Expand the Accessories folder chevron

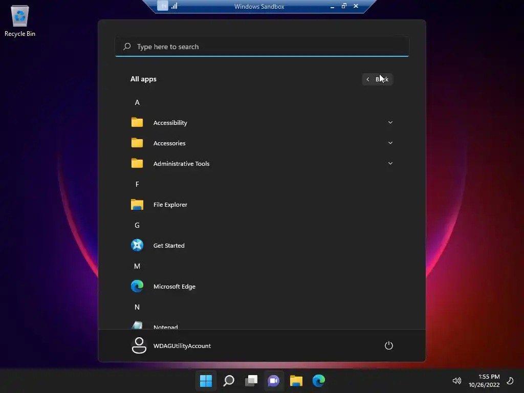click(x=390, y=143)
